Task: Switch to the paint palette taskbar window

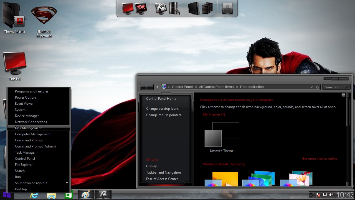Action: (x=86, y=195)
